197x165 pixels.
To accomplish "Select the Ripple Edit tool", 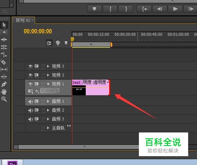I will (x=4, y=40).
